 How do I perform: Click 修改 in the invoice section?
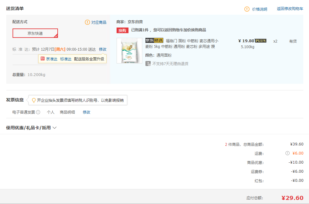tap(86, 112)
